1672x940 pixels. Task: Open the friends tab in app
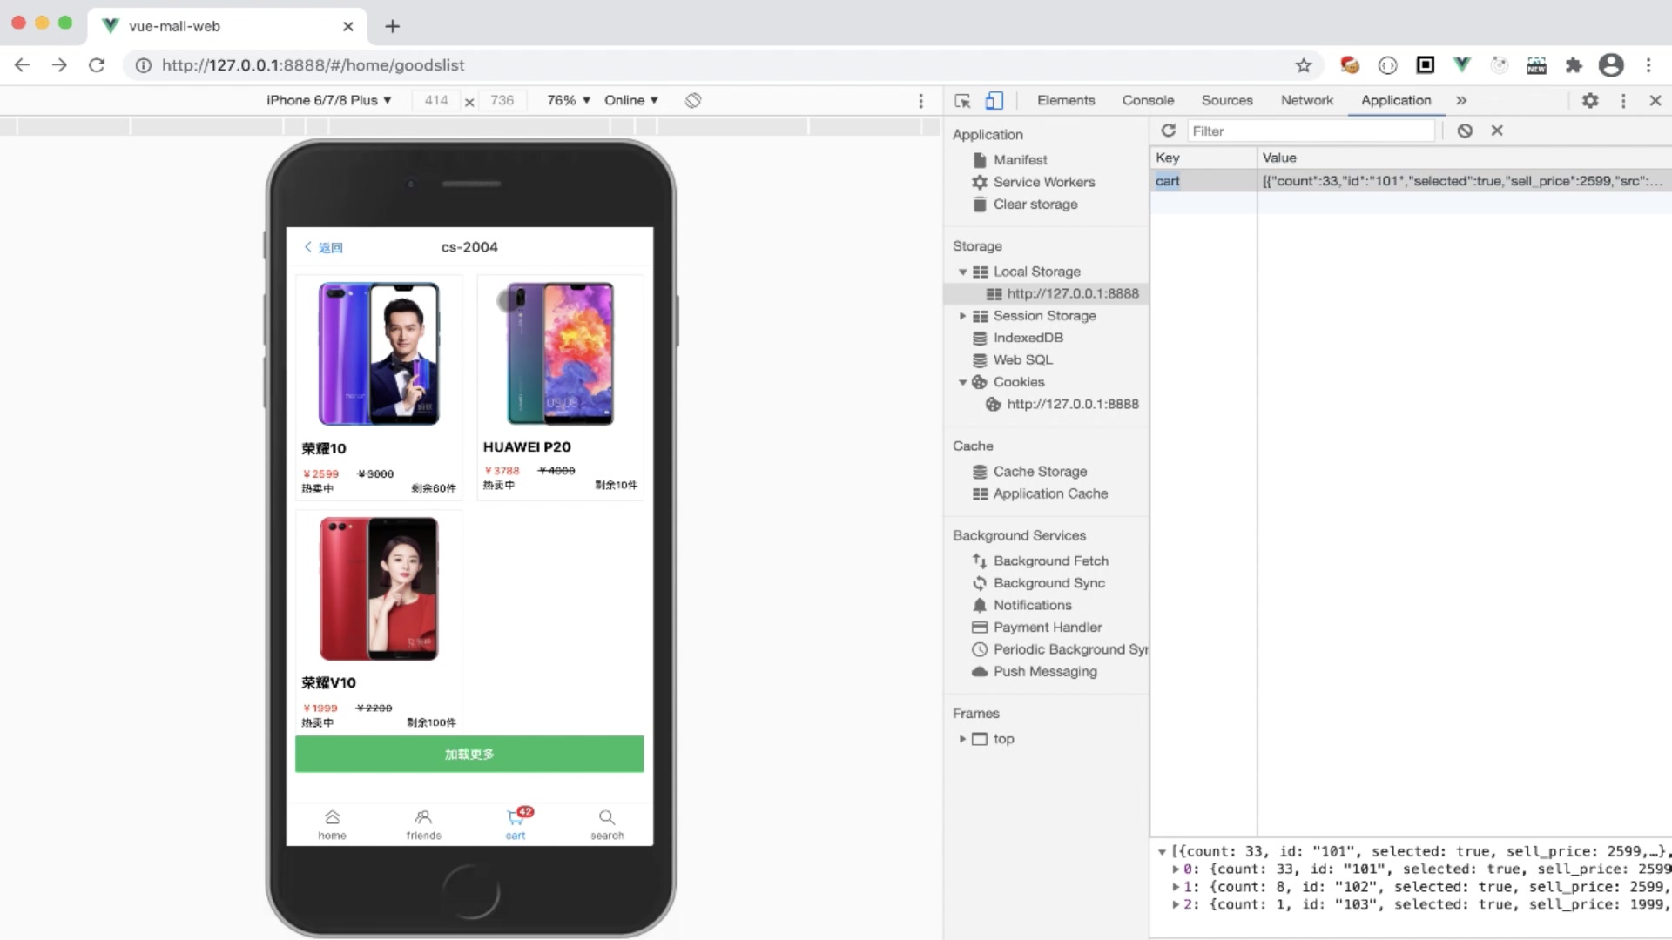click(423, 823)
